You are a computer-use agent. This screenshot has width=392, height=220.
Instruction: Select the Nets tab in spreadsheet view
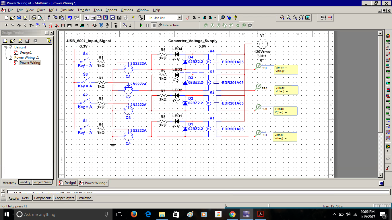(x=26, y=198)
